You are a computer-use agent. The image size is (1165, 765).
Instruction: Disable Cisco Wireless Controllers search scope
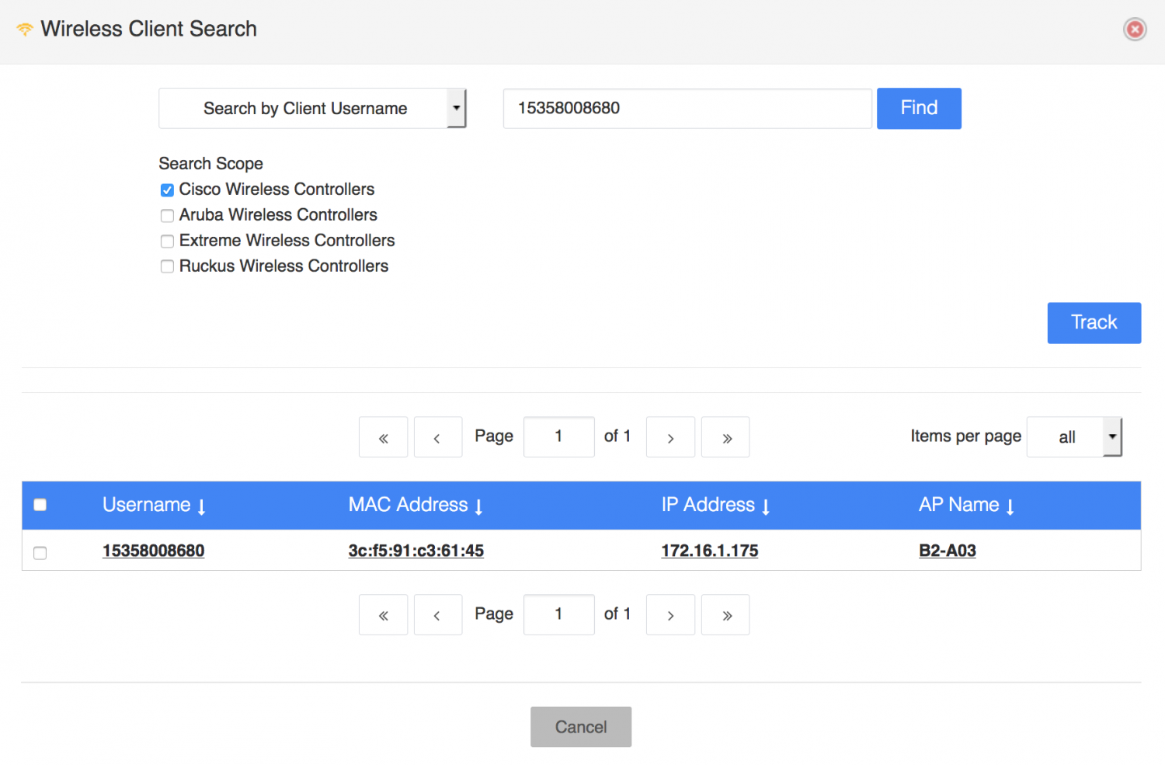pyautogui.click(x=167, y=190)
